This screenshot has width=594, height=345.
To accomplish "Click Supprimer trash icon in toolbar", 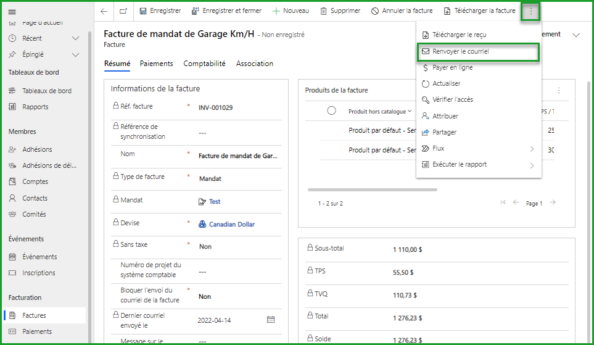I will 324,11.
